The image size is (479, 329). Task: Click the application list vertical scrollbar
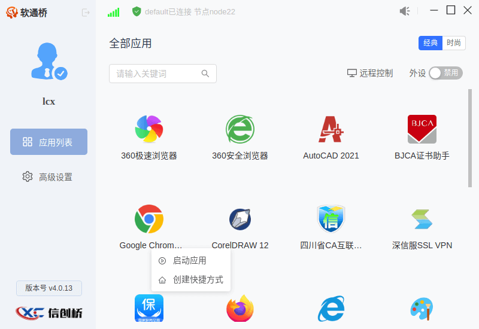coord(470,138)
